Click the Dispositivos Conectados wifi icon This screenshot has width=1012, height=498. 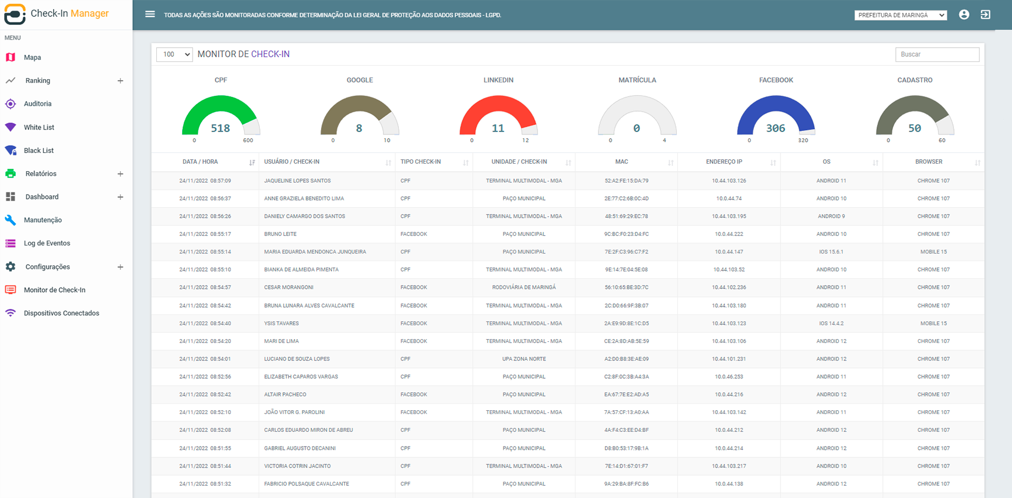[x=10, y=313]
